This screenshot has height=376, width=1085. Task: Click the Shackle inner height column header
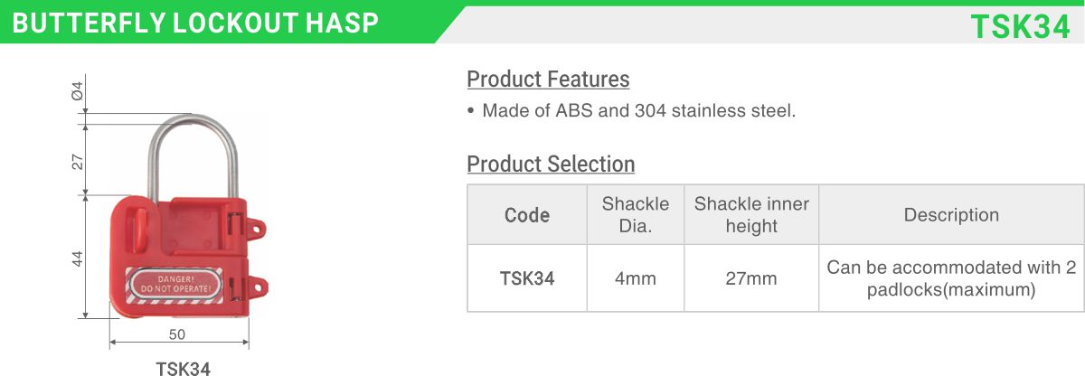click(x=751, y=215)
